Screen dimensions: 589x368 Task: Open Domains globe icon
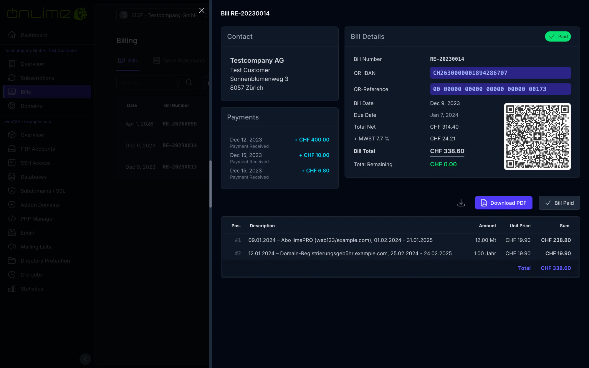click(x=12, y=106)
